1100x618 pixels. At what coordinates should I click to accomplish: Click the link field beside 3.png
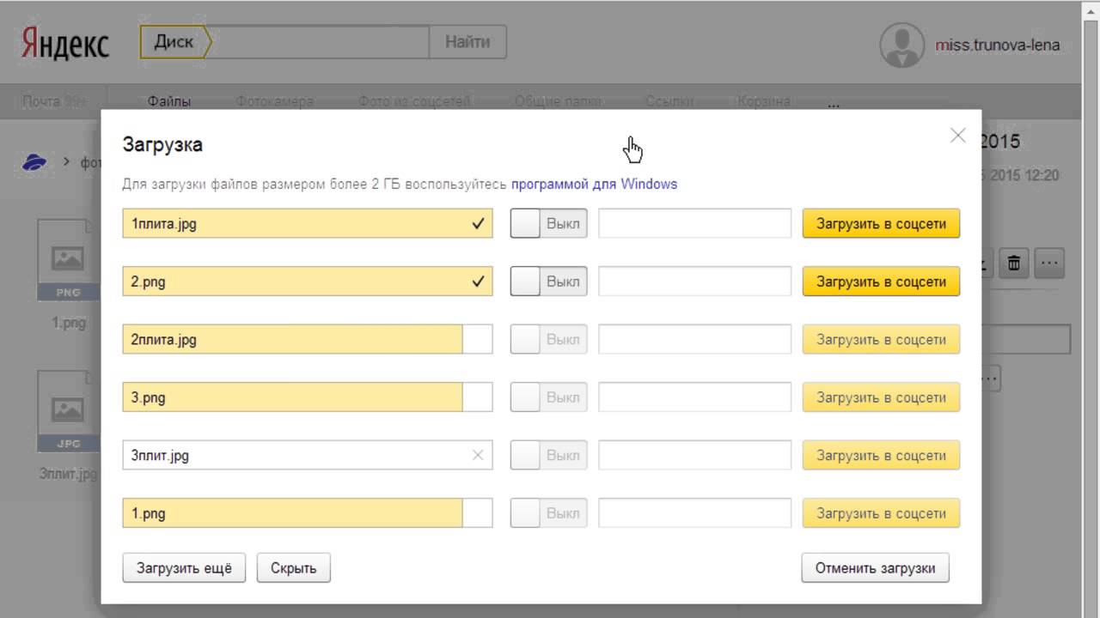694,397
